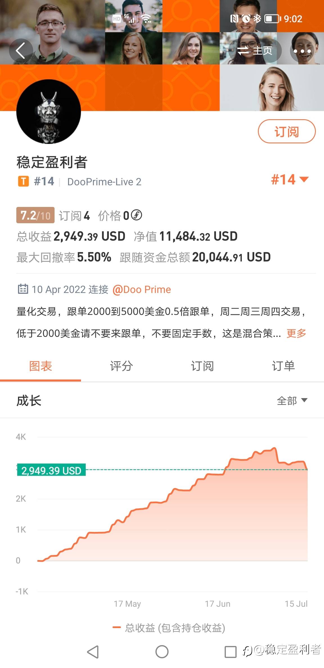Tap the back arrow icon
The height and width of the screenshot is (668, 324).
tap(21, 51)
